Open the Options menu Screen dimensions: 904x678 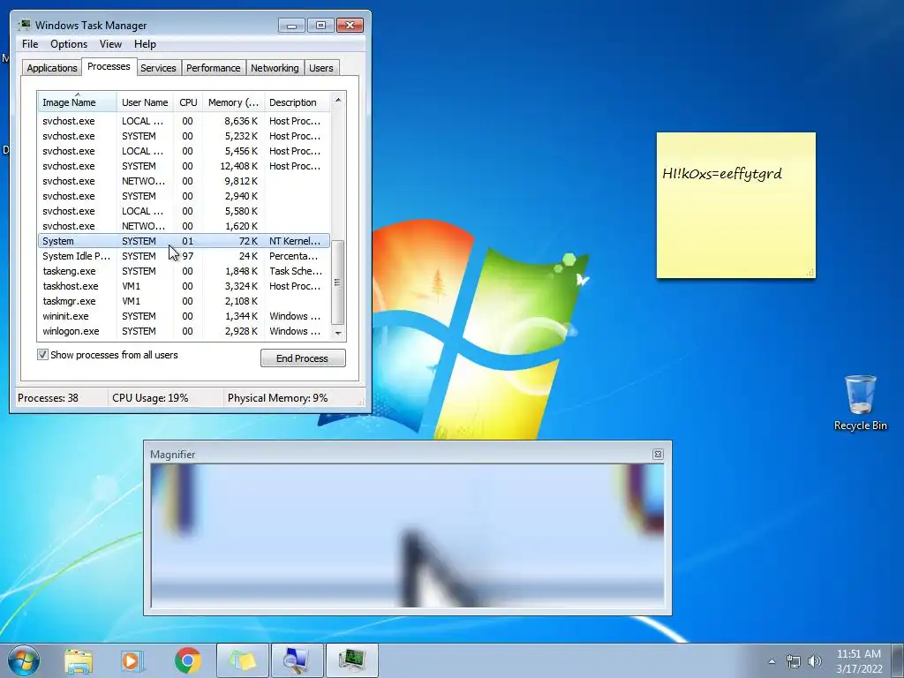69,44
